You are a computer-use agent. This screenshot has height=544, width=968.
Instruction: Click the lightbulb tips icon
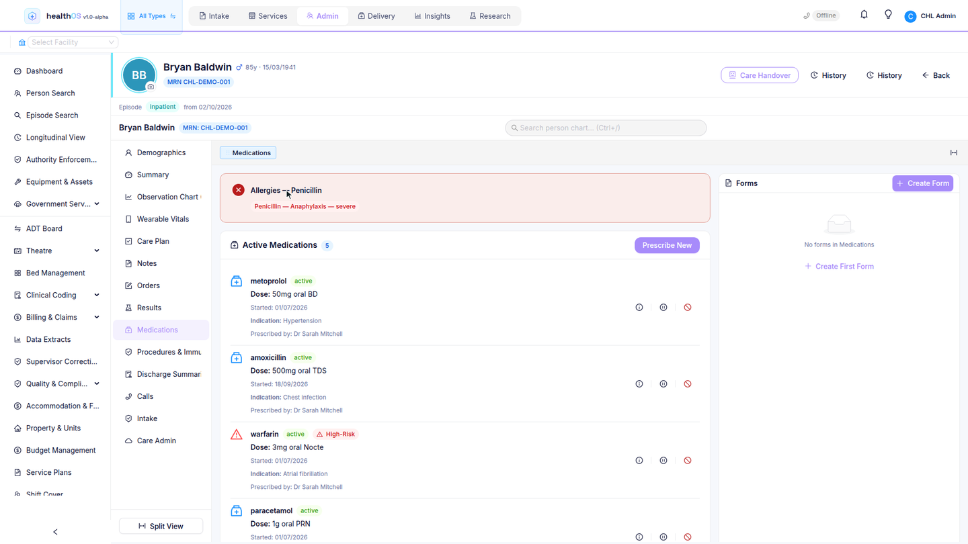point(888,15)
